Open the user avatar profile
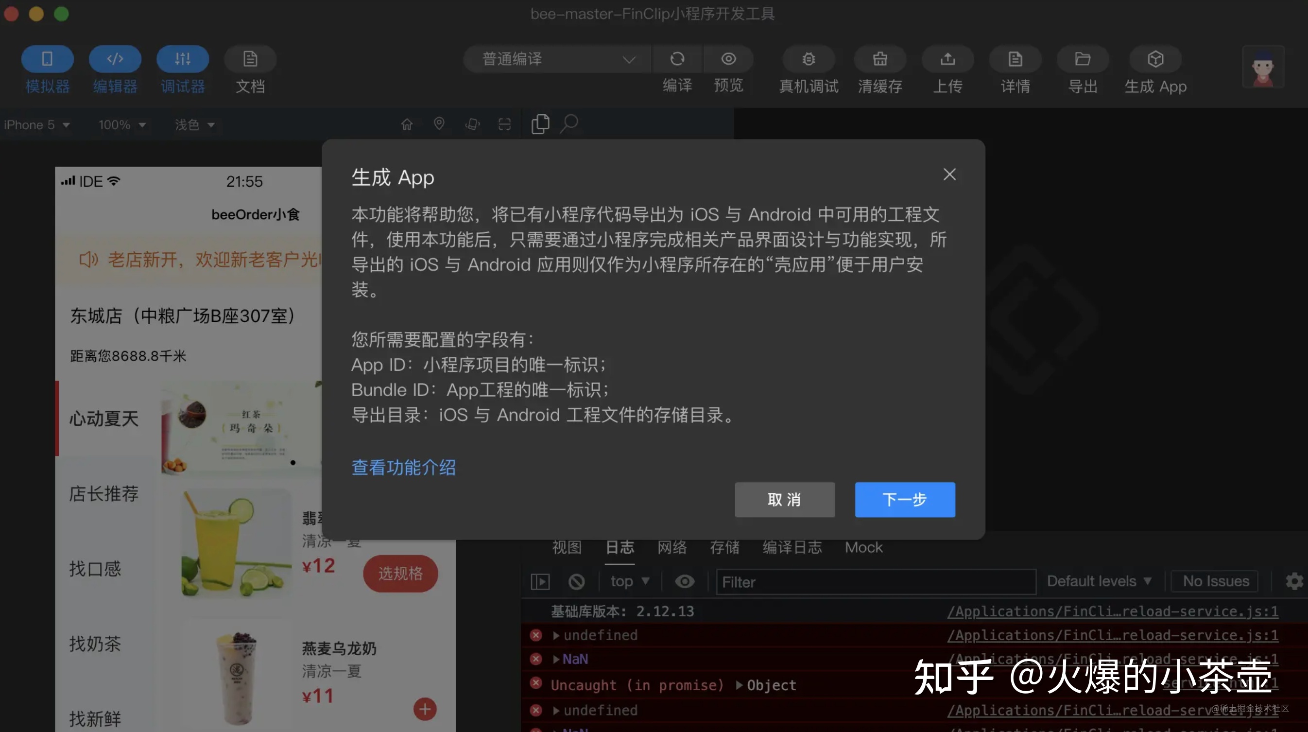Image resolution: width=1308 pixels, height=732 pixels. click(1263, 67)
